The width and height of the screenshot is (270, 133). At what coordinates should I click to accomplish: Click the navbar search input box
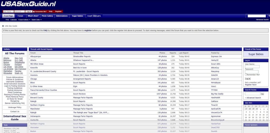pos(257,16)
